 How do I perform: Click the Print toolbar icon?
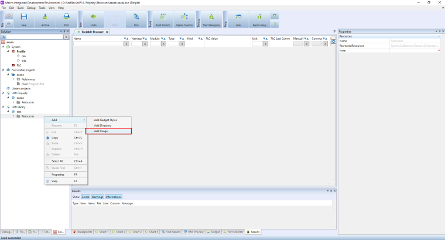pyautogui.click(x=66, y=19)
